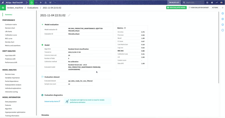Go to Evaluations breadcrumb
This screenshot has height=118, width=225.
click(x=33, y=8)
